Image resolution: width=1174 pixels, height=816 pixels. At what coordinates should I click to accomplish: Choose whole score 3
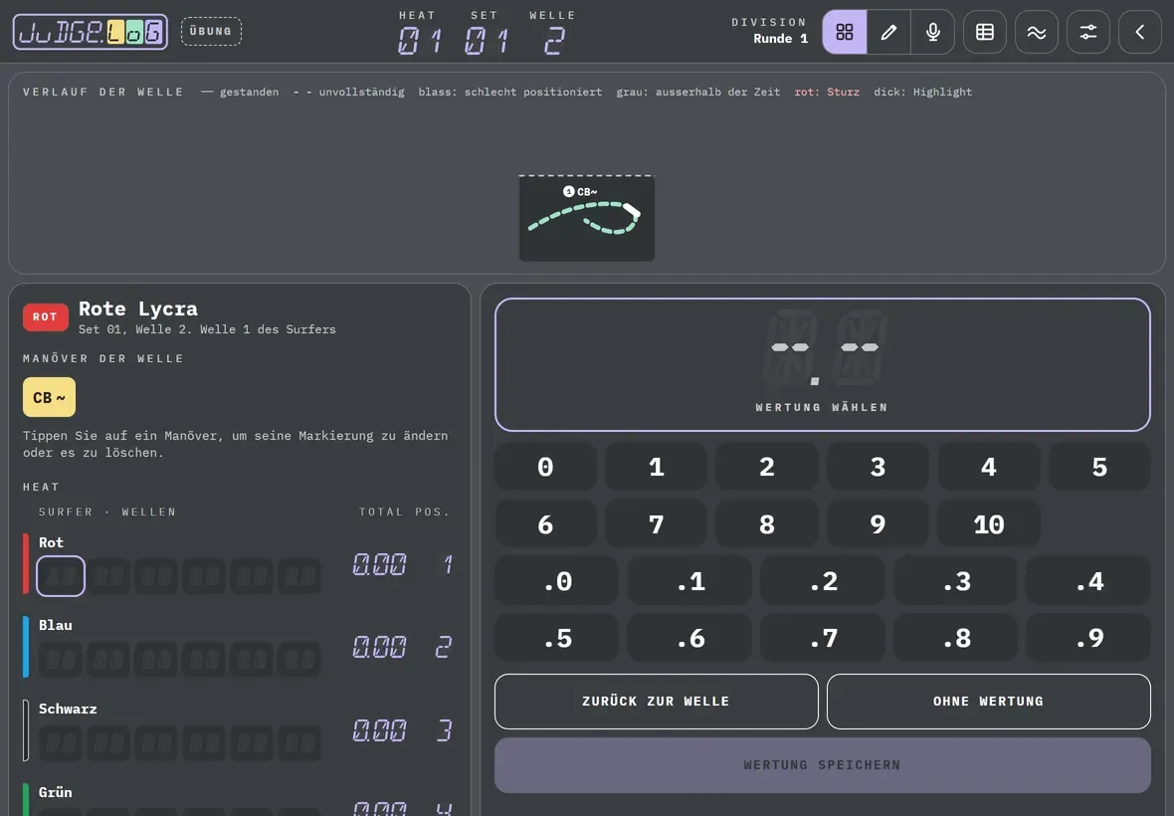(x=878, y=467)
